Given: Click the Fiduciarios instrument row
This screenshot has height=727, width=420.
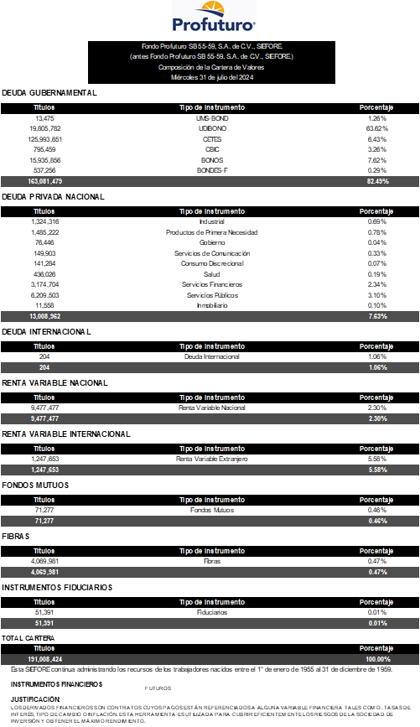Looking at the screenshot, I should [210, 612].
